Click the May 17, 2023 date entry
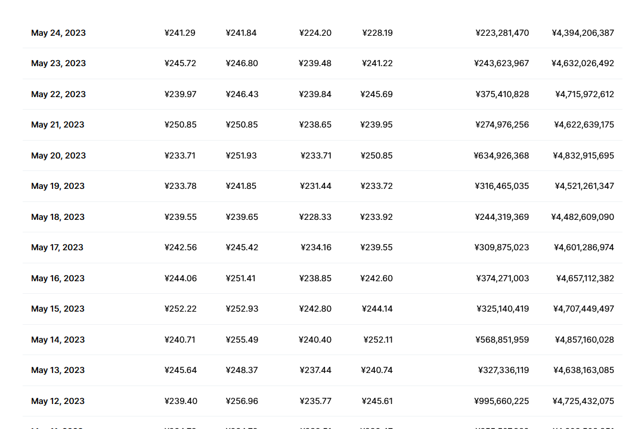638x429 pixels. (57, 247)
